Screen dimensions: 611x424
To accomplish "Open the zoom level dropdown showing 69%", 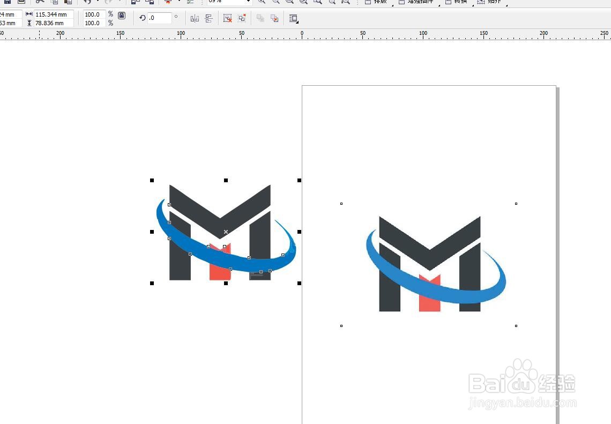I will coord(247,1).
